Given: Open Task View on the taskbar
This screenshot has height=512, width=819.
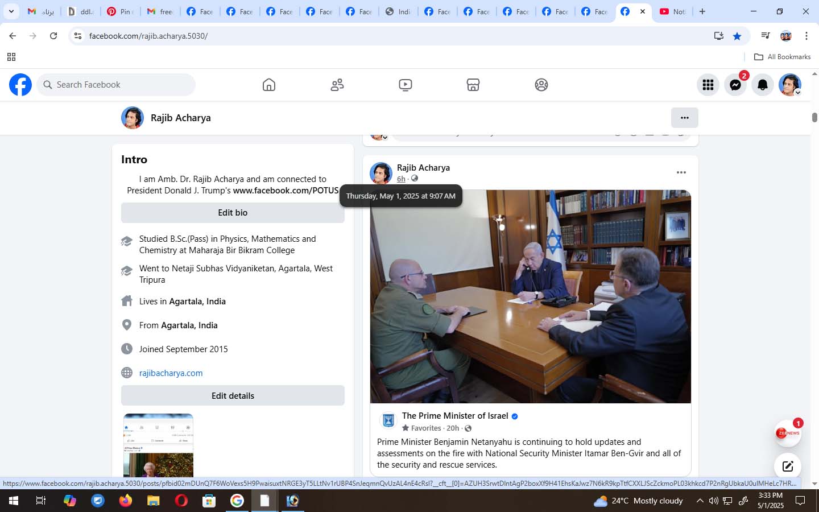Looking at the screenshot, I should 41,501.
